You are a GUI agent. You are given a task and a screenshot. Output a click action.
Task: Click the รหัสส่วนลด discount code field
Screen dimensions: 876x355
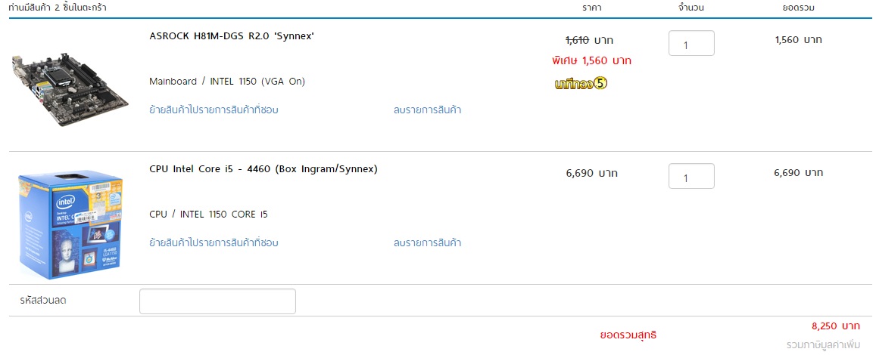coord(217,301)
